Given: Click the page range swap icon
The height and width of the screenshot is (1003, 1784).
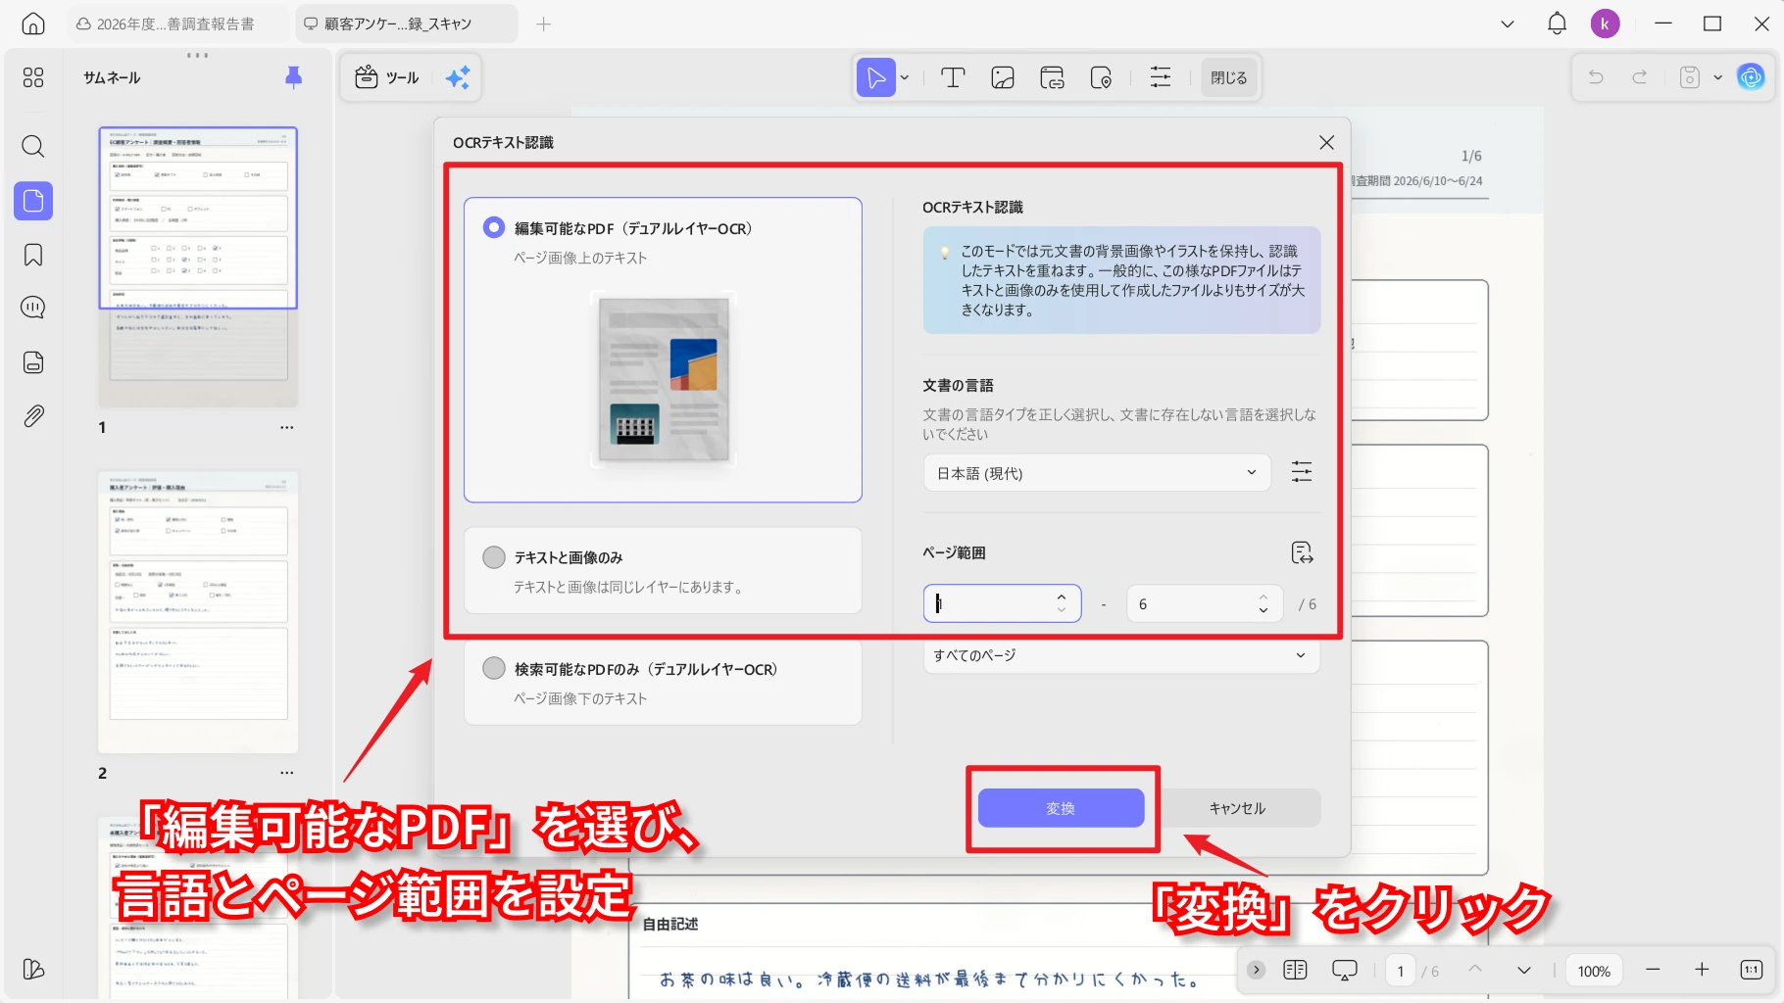Looking at the screenshot, I should click(x=1302, y=552).
